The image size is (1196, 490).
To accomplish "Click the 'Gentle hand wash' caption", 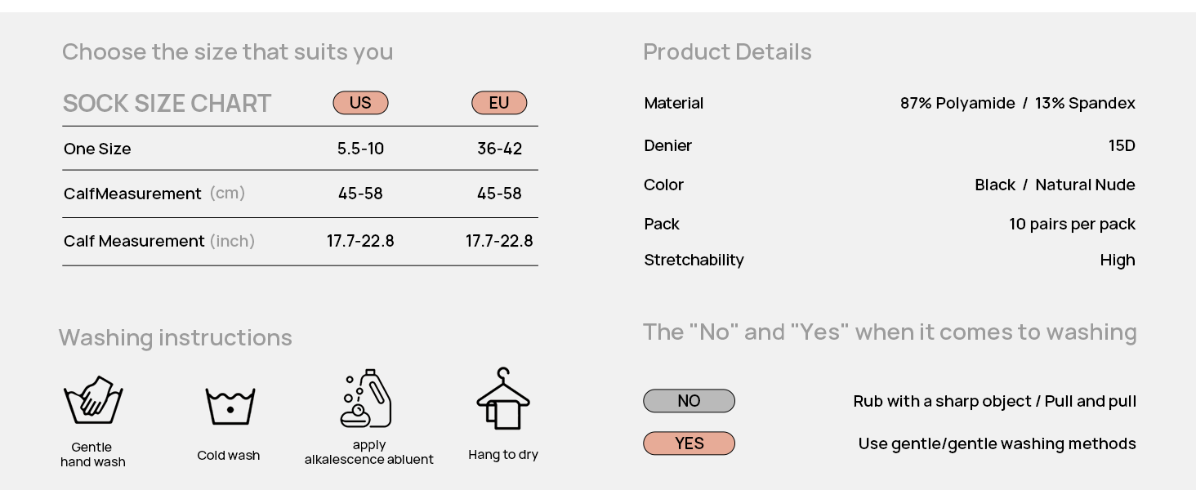I will [92, 454].
